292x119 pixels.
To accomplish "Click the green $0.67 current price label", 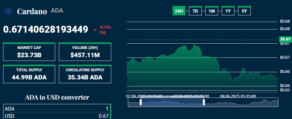I will tap(285, 39).
